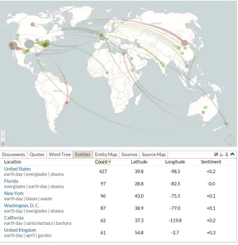
Task: Click the red marker in Egypt
Action: 123,54
